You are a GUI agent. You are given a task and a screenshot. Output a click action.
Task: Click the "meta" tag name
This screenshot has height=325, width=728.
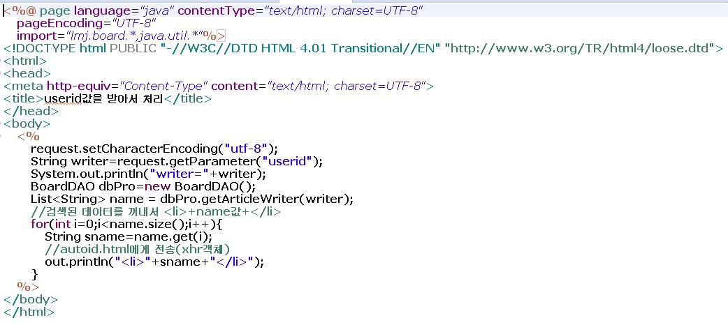[x=28, y=85]
